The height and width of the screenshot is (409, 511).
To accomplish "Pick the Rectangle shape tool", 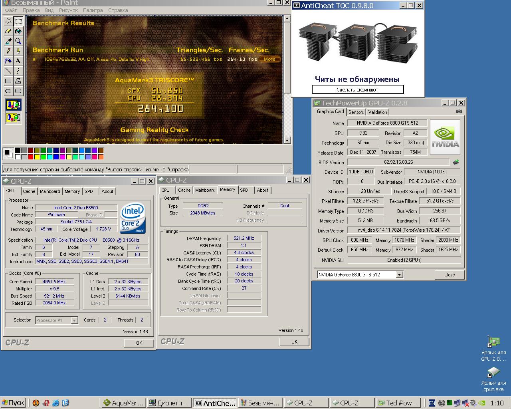I will pyautogui.click(x=8, y=81).
